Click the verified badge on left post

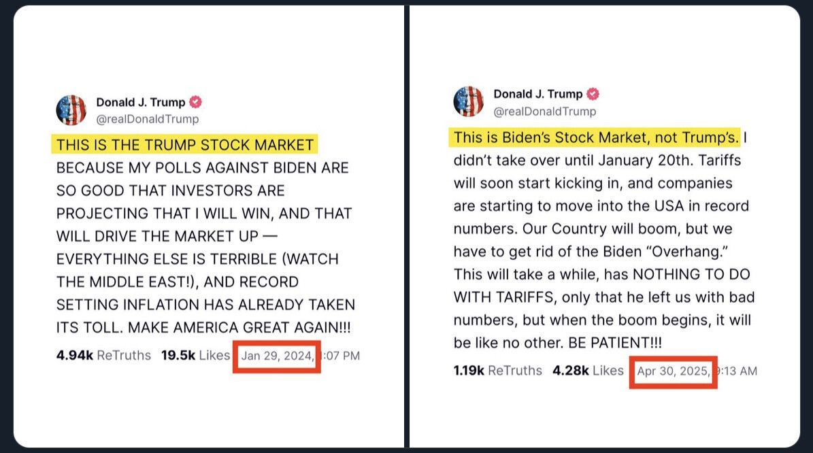(x=195, y=102)
